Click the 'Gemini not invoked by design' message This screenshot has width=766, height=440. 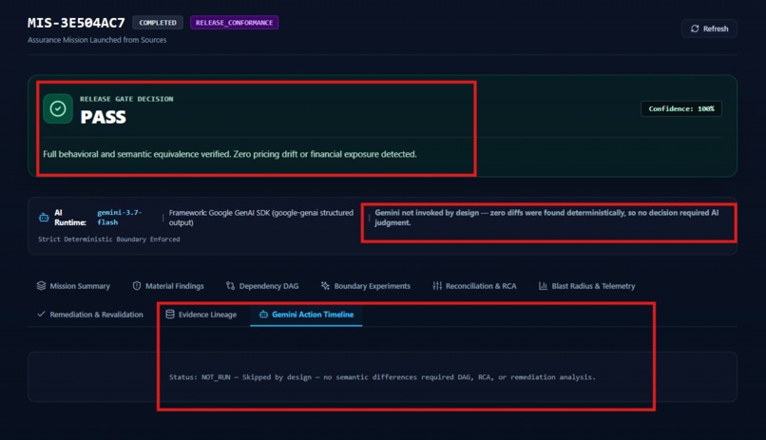546,218
